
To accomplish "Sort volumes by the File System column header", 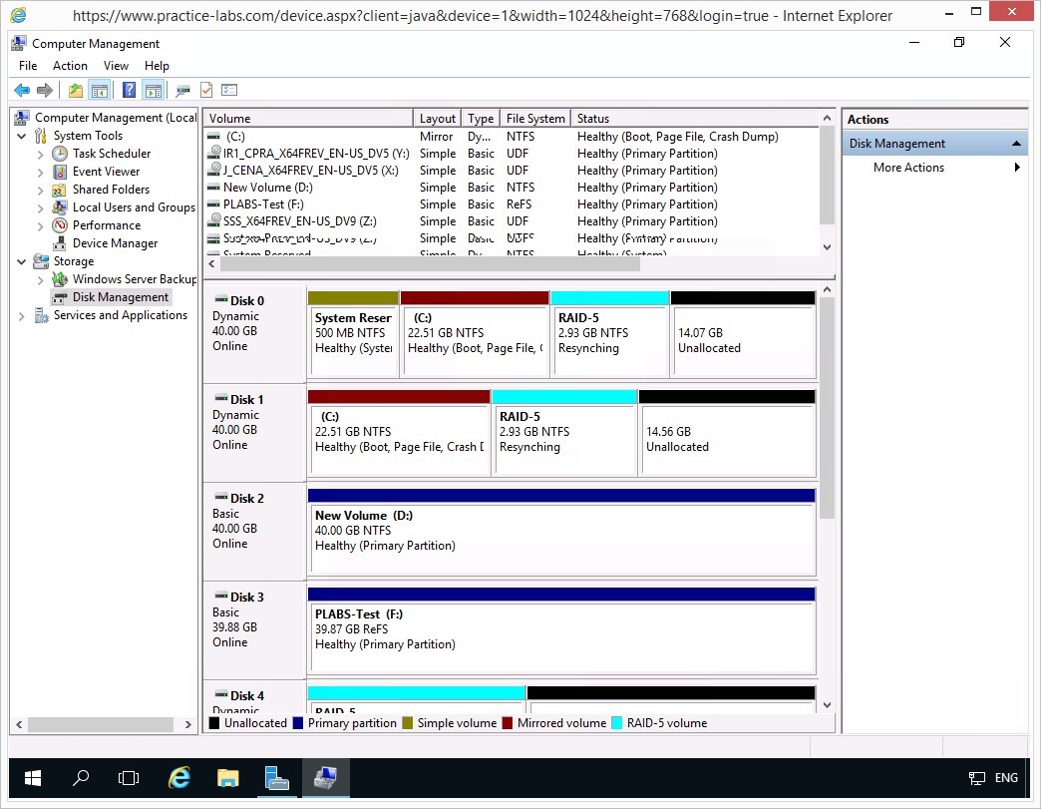I will tap(535, 119).
